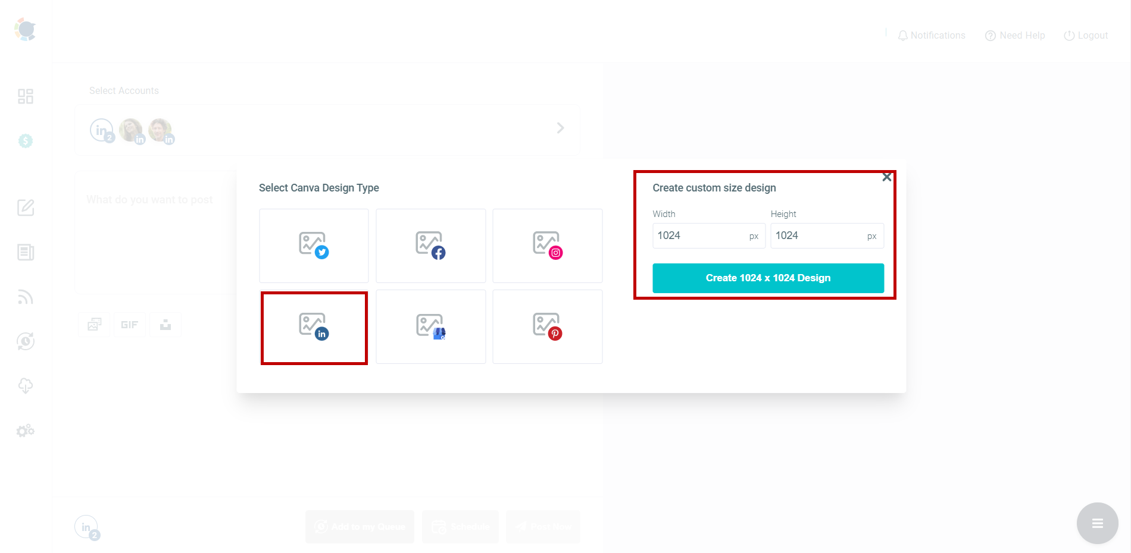The width and height of the screenshot is (1131, 553).
Task: Click the Need Help link
Action: coord(1014,35)
